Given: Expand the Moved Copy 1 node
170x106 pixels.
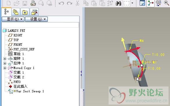Looking at the screenshot, I should pos(5,68).
